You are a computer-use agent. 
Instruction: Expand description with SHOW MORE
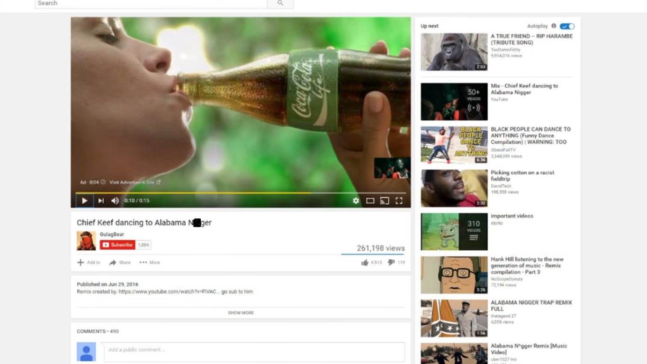241,313
